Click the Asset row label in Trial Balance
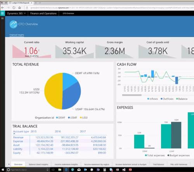This screenshot has height=172, width=194. (16, 145)
